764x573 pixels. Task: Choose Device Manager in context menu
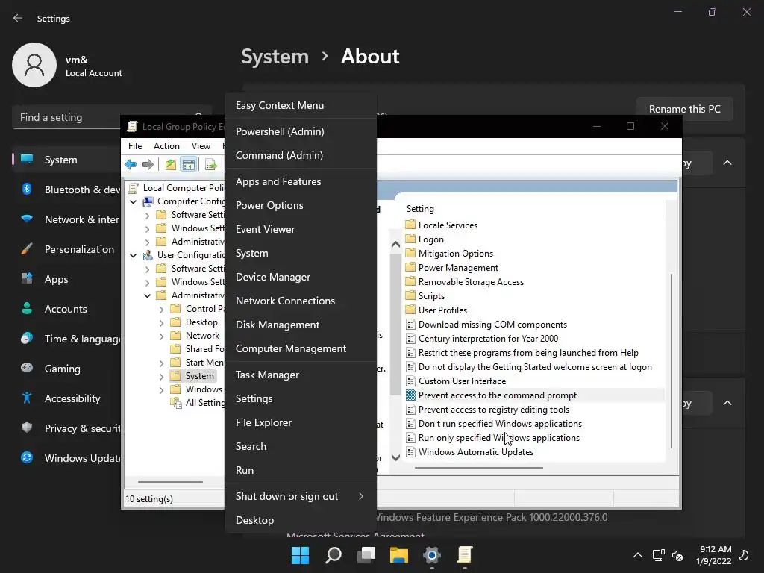(300, 277)
